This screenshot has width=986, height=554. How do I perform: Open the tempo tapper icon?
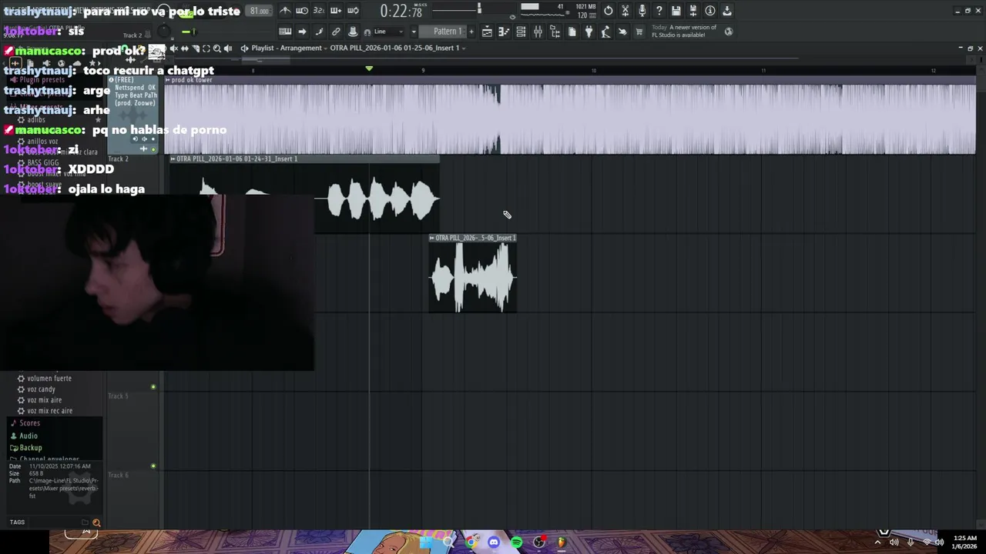coord(605,32)
